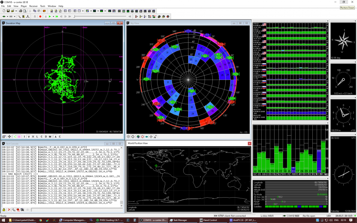Expand the Play button dropdown arrow

tap(53, 16)
